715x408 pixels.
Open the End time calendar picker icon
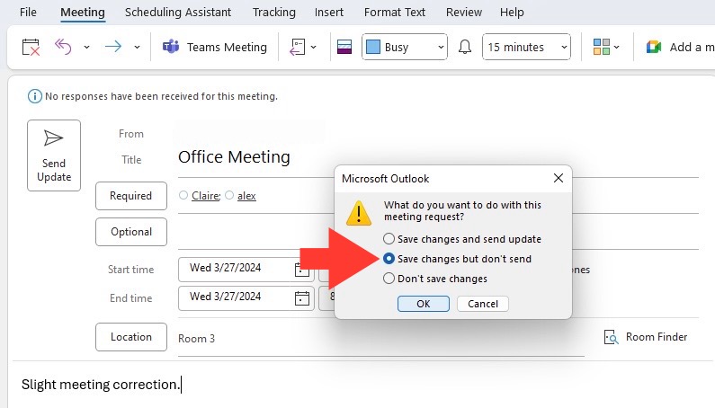302,298
